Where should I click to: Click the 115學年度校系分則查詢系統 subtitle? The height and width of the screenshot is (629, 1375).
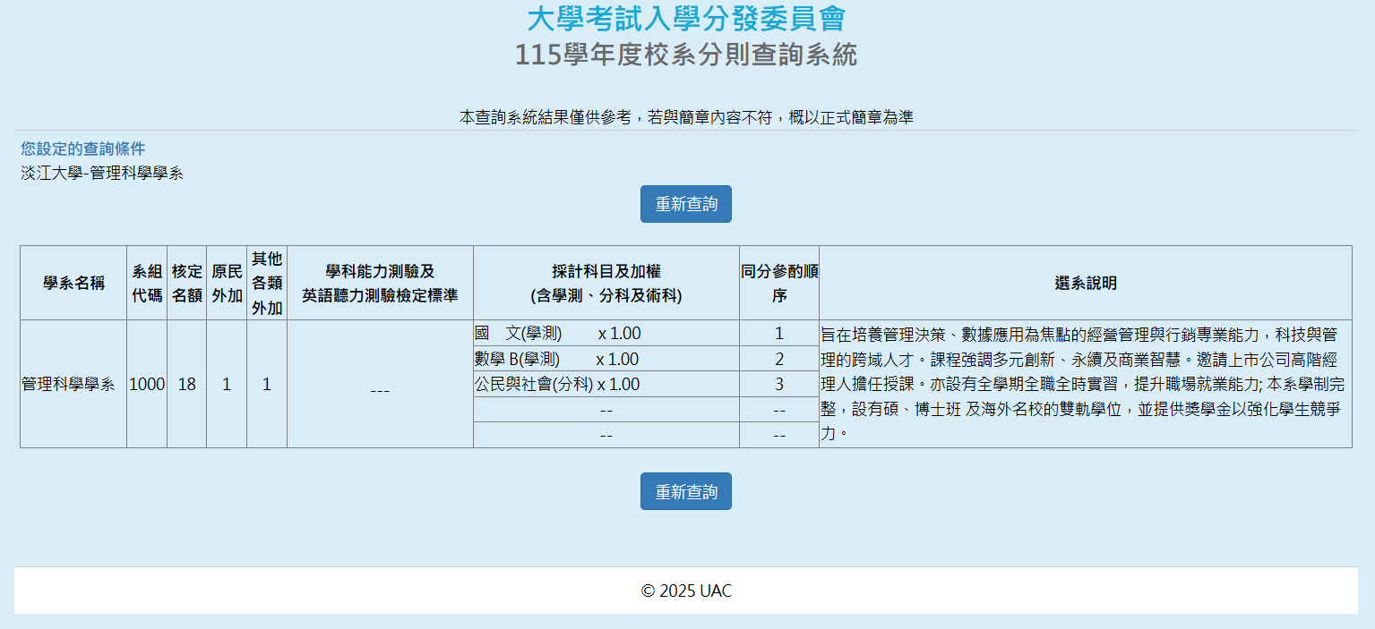pyautogui.click(x=685, y=55)
